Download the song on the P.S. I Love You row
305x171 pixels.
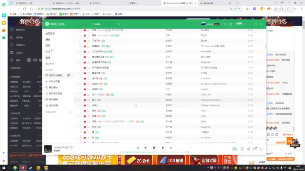[89, 46]
